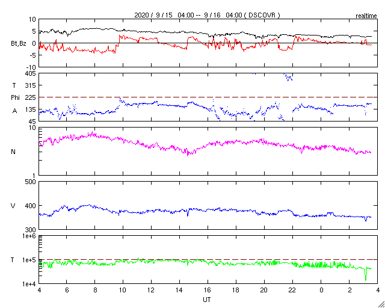This screenshot has width=385, height=308.
Task: Click the '-5' value on the Bt,Bz axis
Action: [32, 55]
